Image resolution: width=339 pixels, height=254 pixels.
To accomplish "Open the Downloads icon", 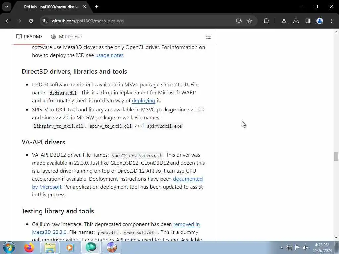I will tap(296, 21).
